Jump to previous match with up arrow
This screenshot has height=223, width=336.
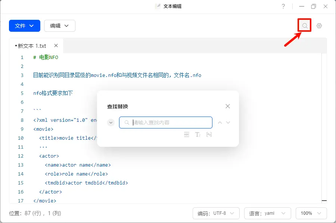click(220, 123)
